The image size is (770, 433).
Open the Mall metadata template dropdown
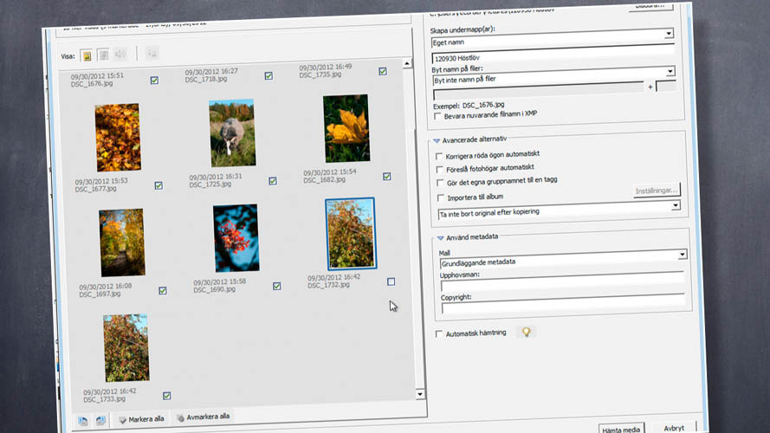(x=683, y=255)
